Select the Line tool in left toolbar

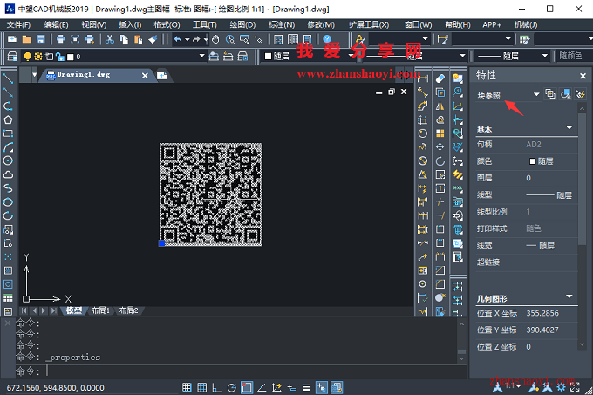tap(8, 78)
